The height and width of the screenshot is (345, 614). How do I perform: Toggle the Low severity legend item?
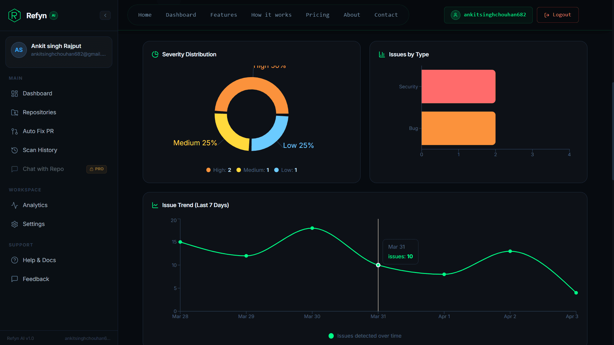286,170
